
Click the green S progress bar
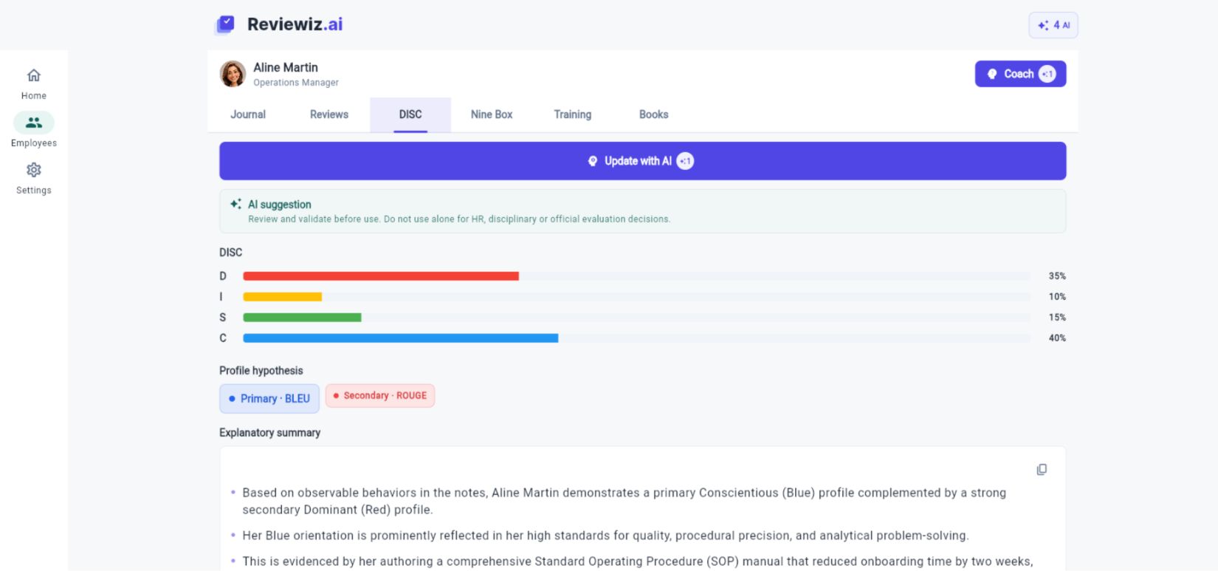click(x=303, y=318)
